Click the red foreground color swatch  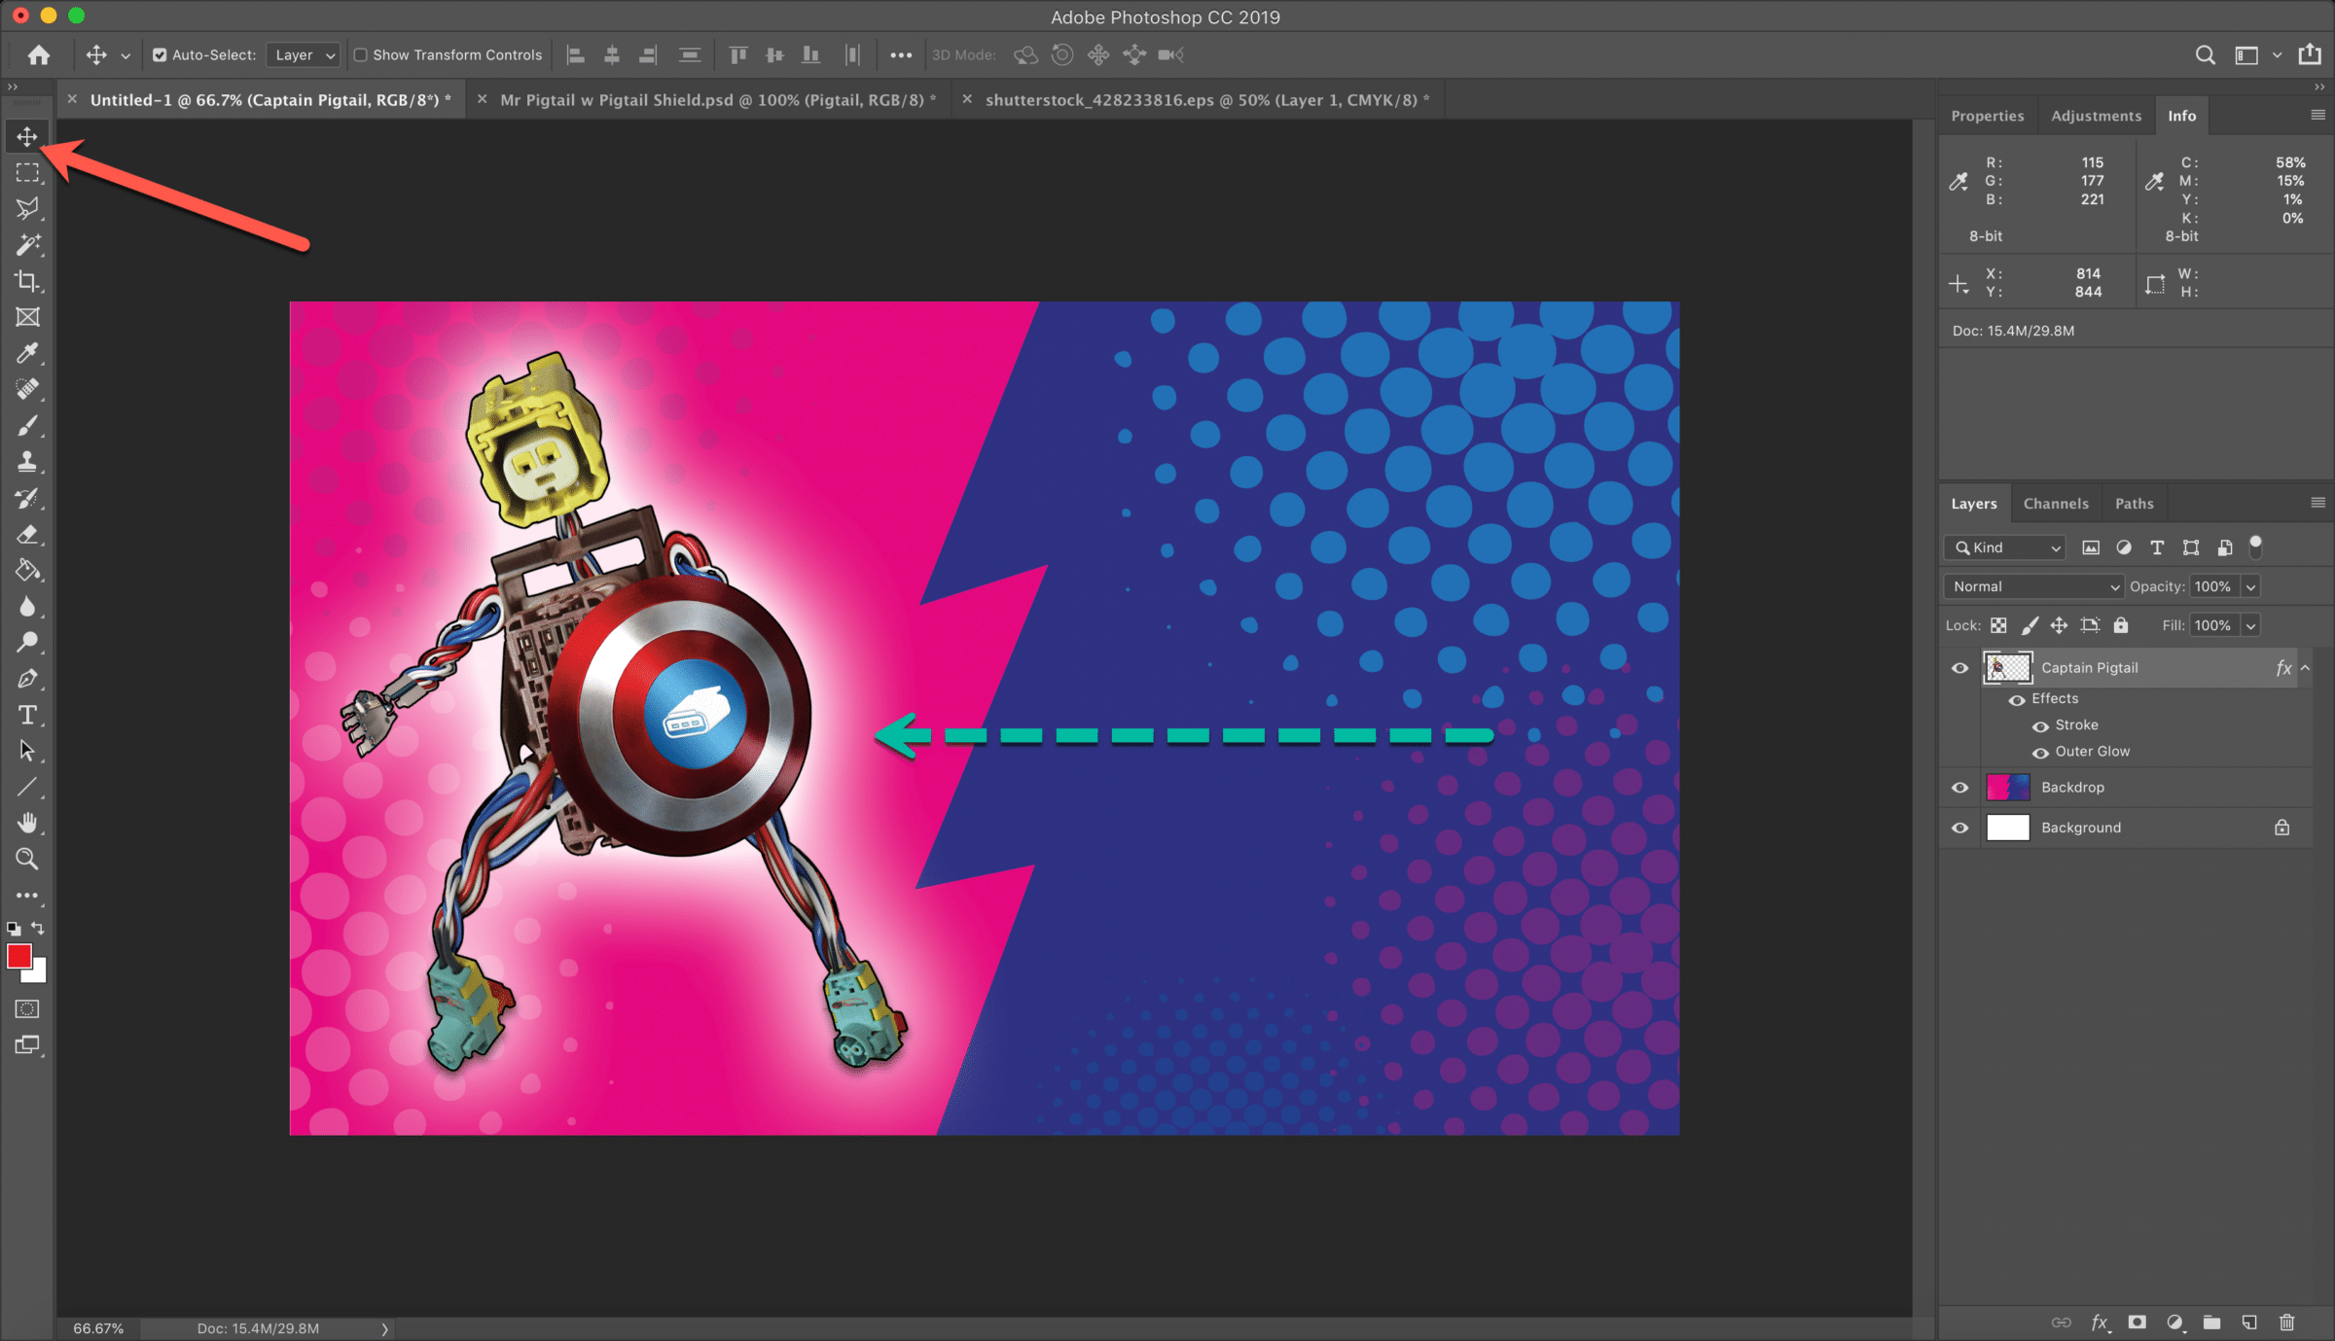[18, 956]
